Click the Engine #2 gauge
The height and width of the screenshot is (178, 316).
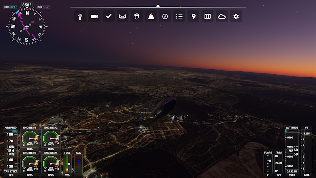pyautogui.click(x=51, y=139)
